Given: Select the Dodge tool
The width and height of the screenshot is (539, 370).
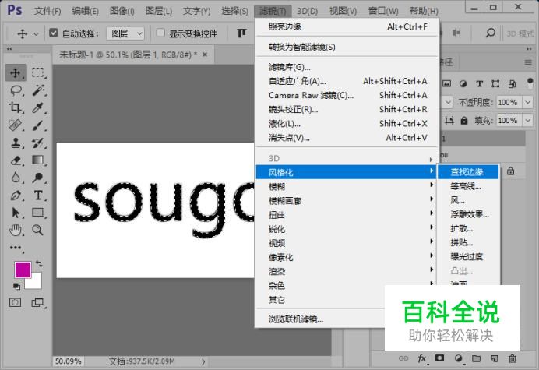Looking at the screenshot, I should pos(38,178).
